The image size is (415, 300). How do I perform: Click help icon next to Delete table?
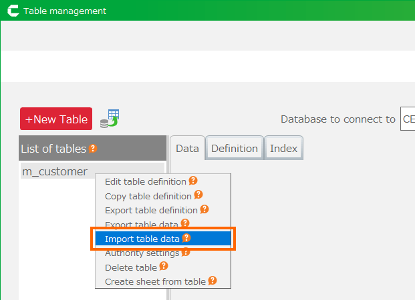(x=164, y=267)
